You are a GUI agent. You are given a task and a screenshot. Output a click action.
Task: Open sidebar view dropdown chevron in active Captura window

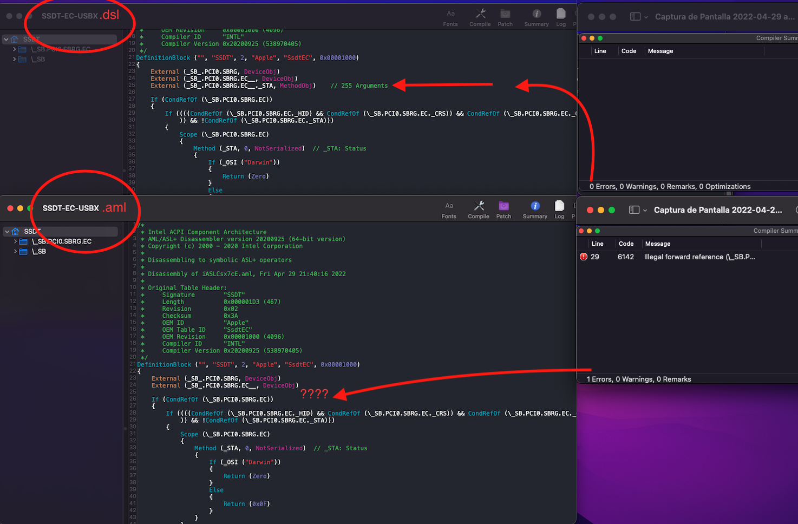click(645, 211)
